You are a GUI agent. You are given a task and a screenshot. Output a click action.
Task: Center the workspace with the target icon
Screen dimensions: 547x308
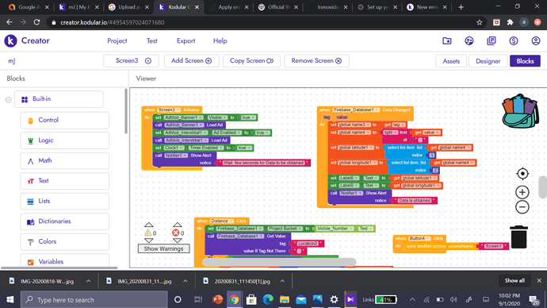click(522, 174)
